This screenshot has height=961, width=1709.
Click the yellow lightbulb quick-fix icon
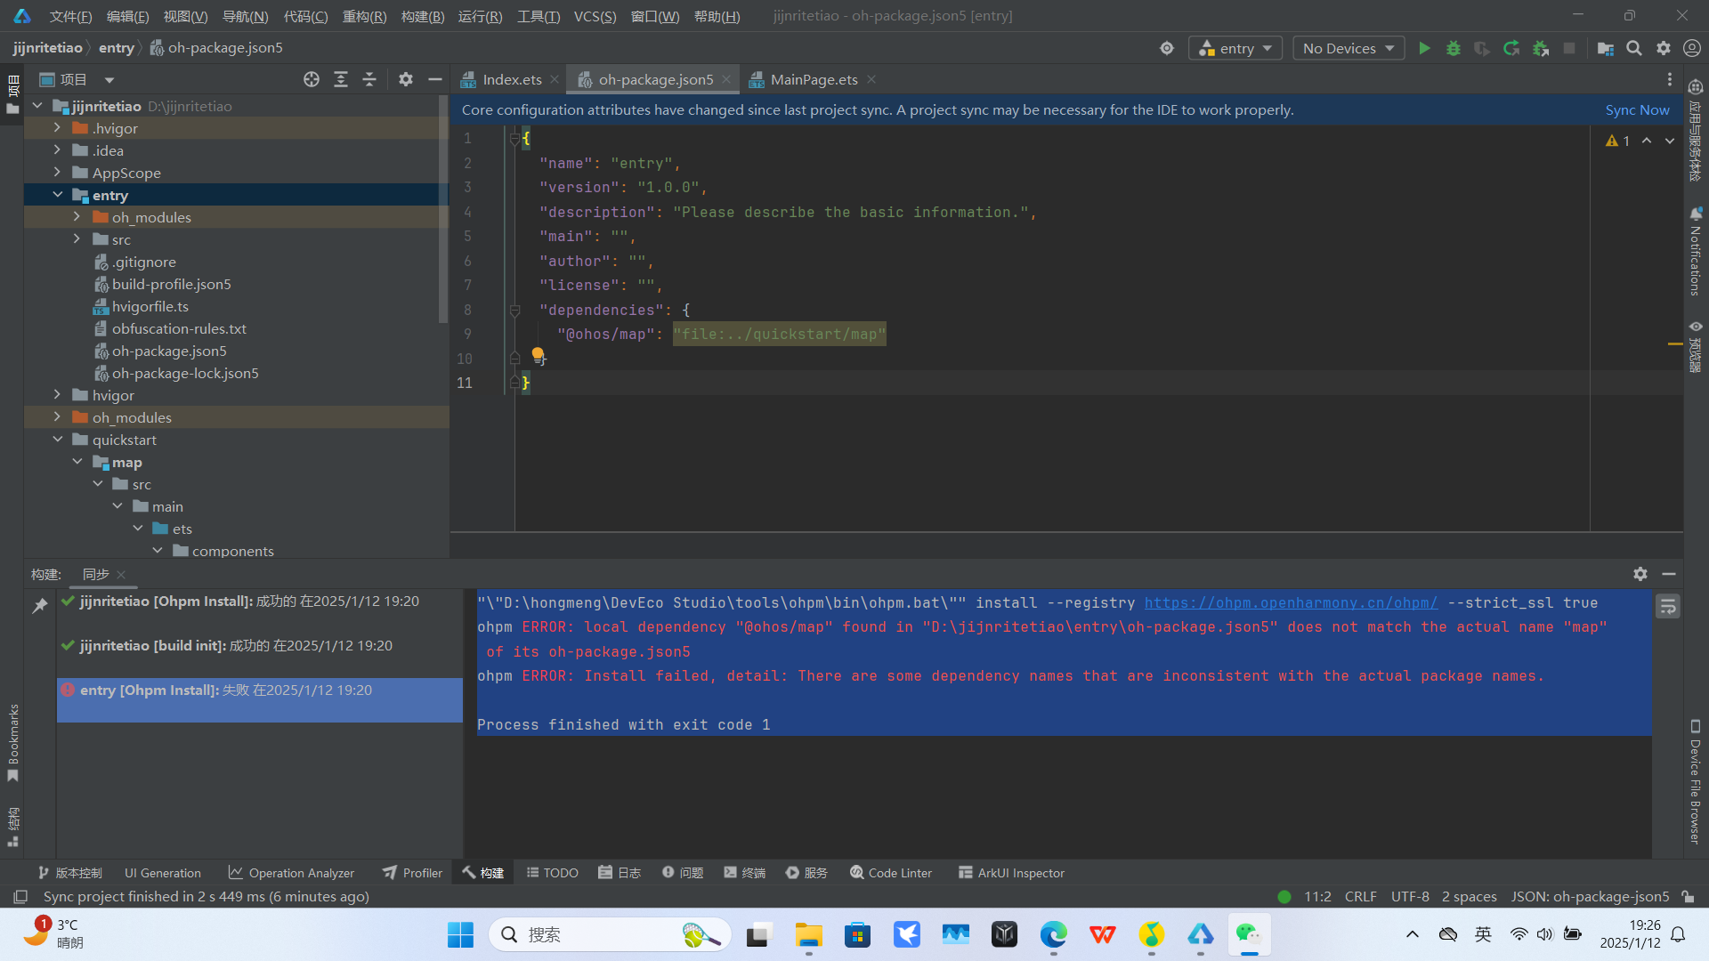(538, 355)
